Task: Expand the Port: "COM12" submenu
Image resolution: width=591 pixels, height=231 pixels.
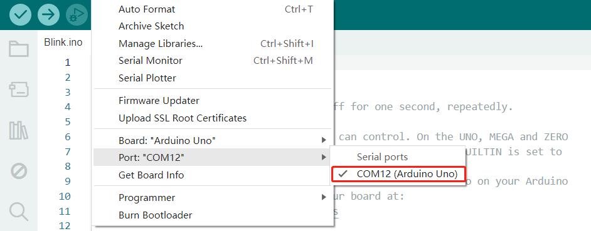Action: pos(213,157)
